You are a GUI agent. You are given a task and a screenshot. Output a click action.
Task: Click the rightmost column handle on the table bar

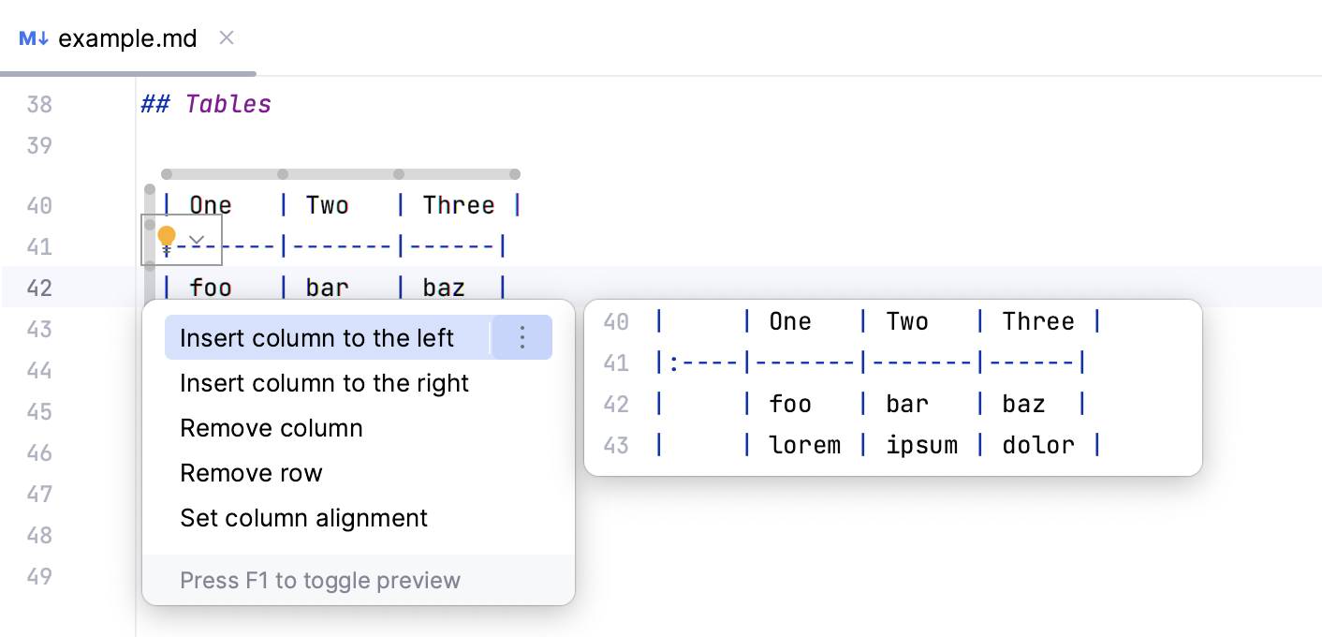coord(514,173)
